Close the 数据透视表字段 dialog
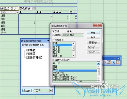Image resolution: width=127 pixels, height=99 pixels. pyautogui.click(x=98, y=25)
